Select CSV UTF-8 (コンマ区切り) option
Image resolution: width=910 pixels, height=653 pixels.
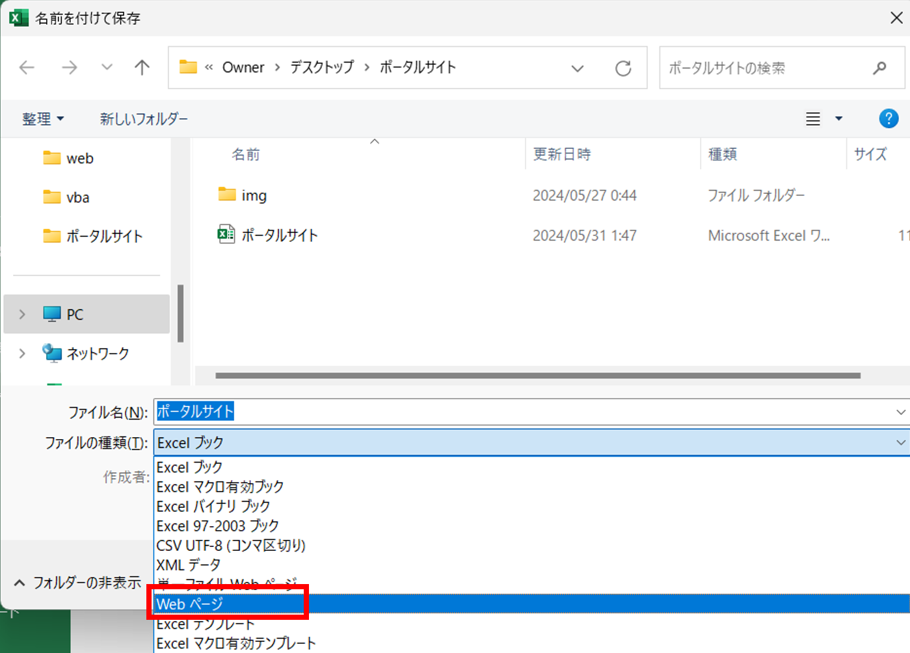click(x=230, y=545)
